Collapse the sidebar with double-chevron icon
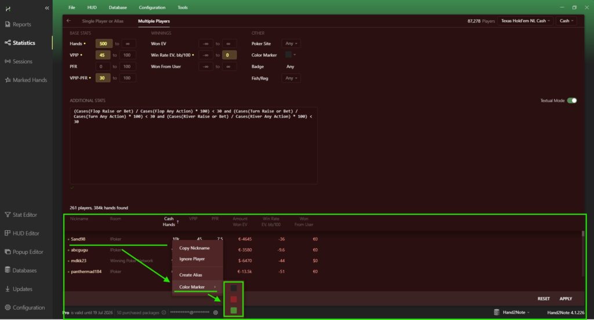This screenshot has width=594, height=320. (47, 8)
